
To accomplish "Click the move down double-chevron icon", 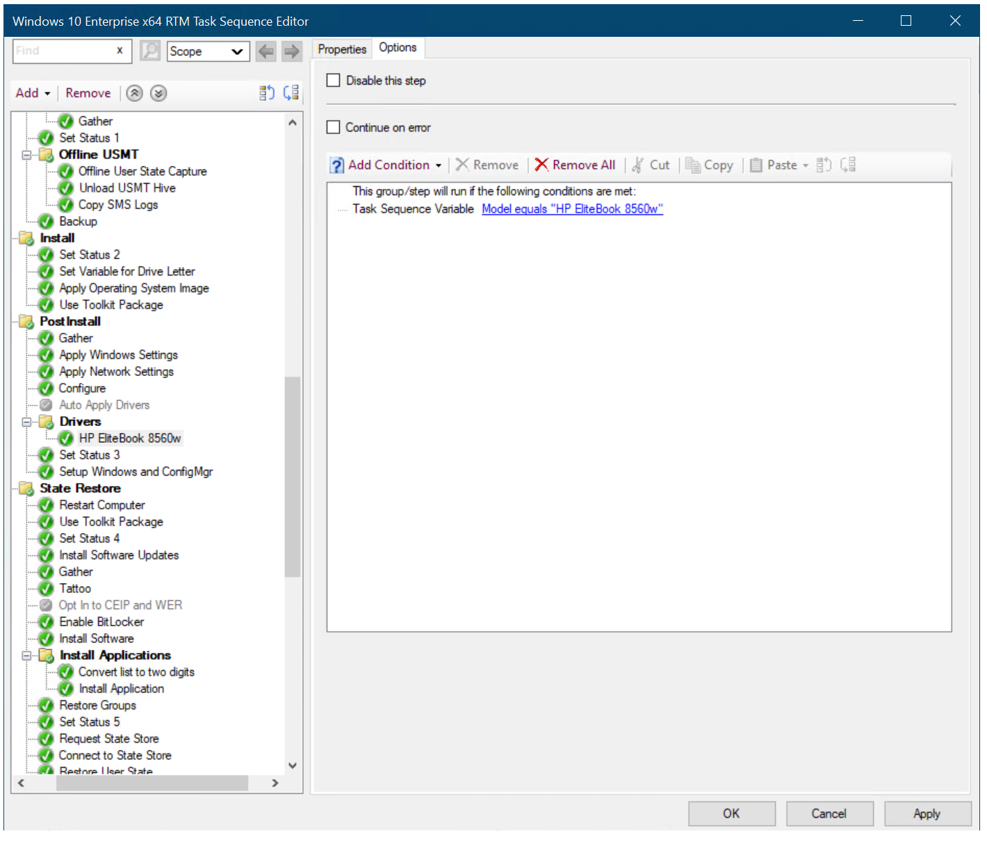I will coord(158,93).
